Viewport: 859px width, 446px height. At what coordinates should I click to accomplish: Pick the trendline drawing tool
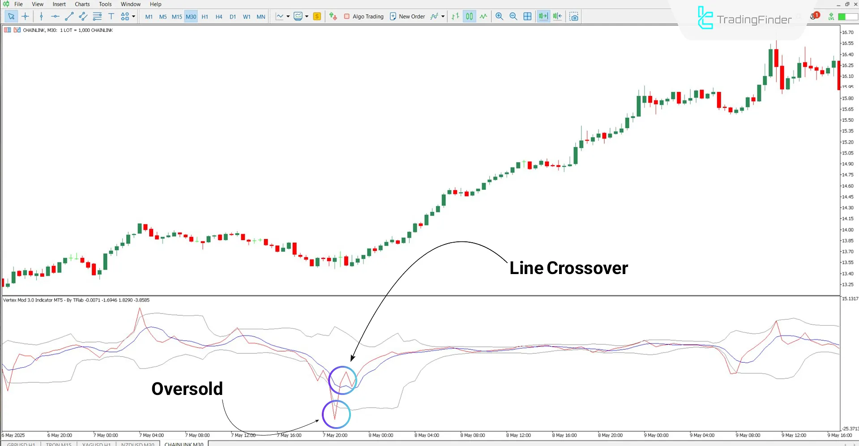tap(69, 17)
